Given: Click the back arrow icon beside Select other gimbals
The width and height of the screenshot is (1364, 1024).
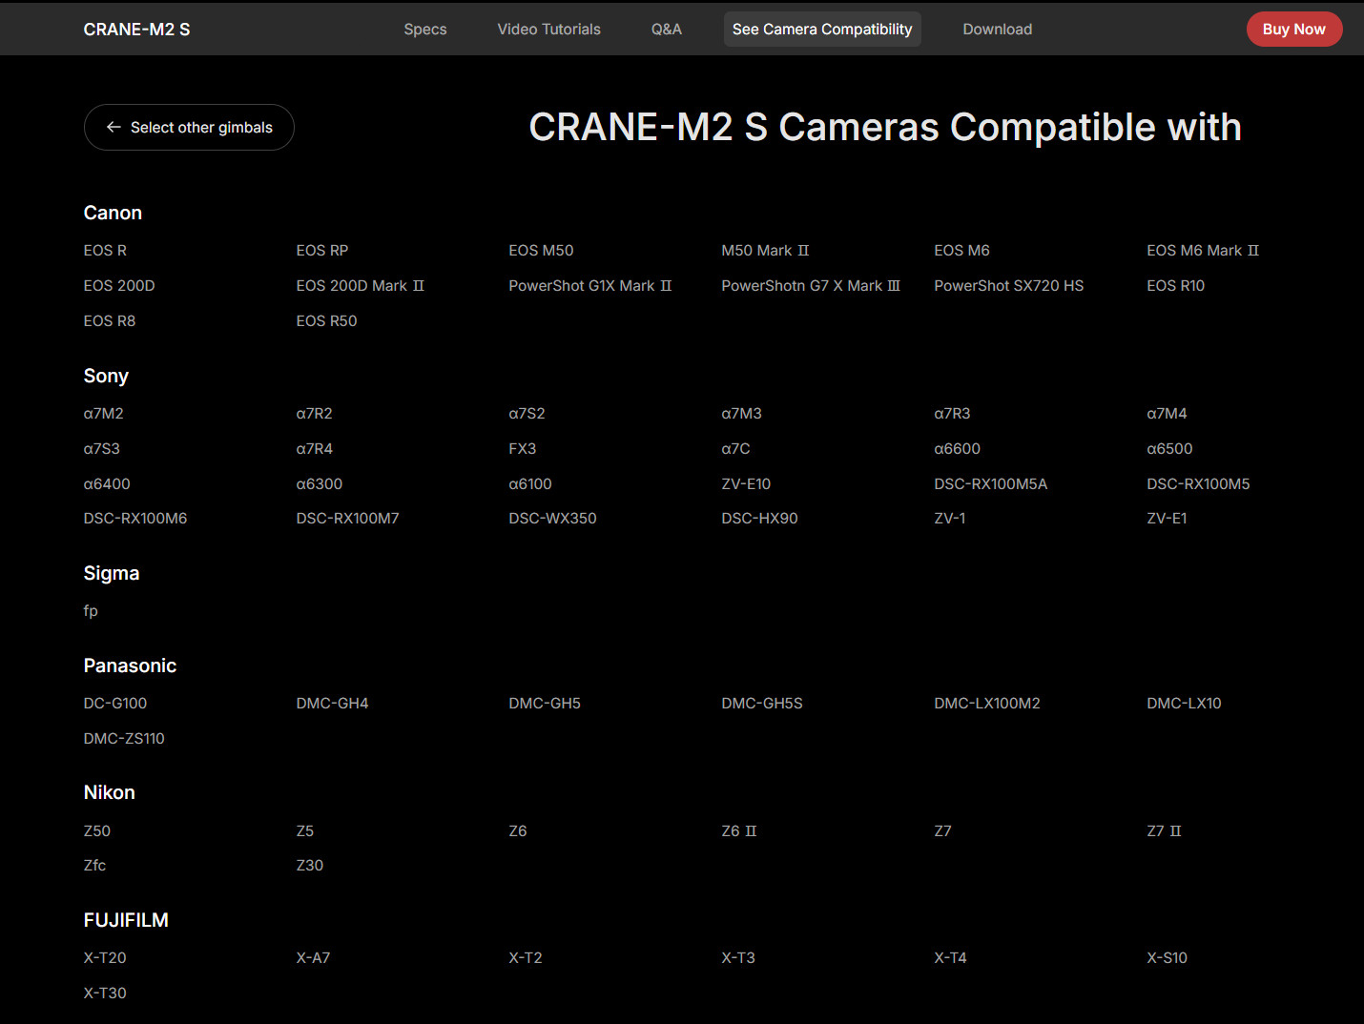Looking at the screenshot, I should (x=114, y=127).
